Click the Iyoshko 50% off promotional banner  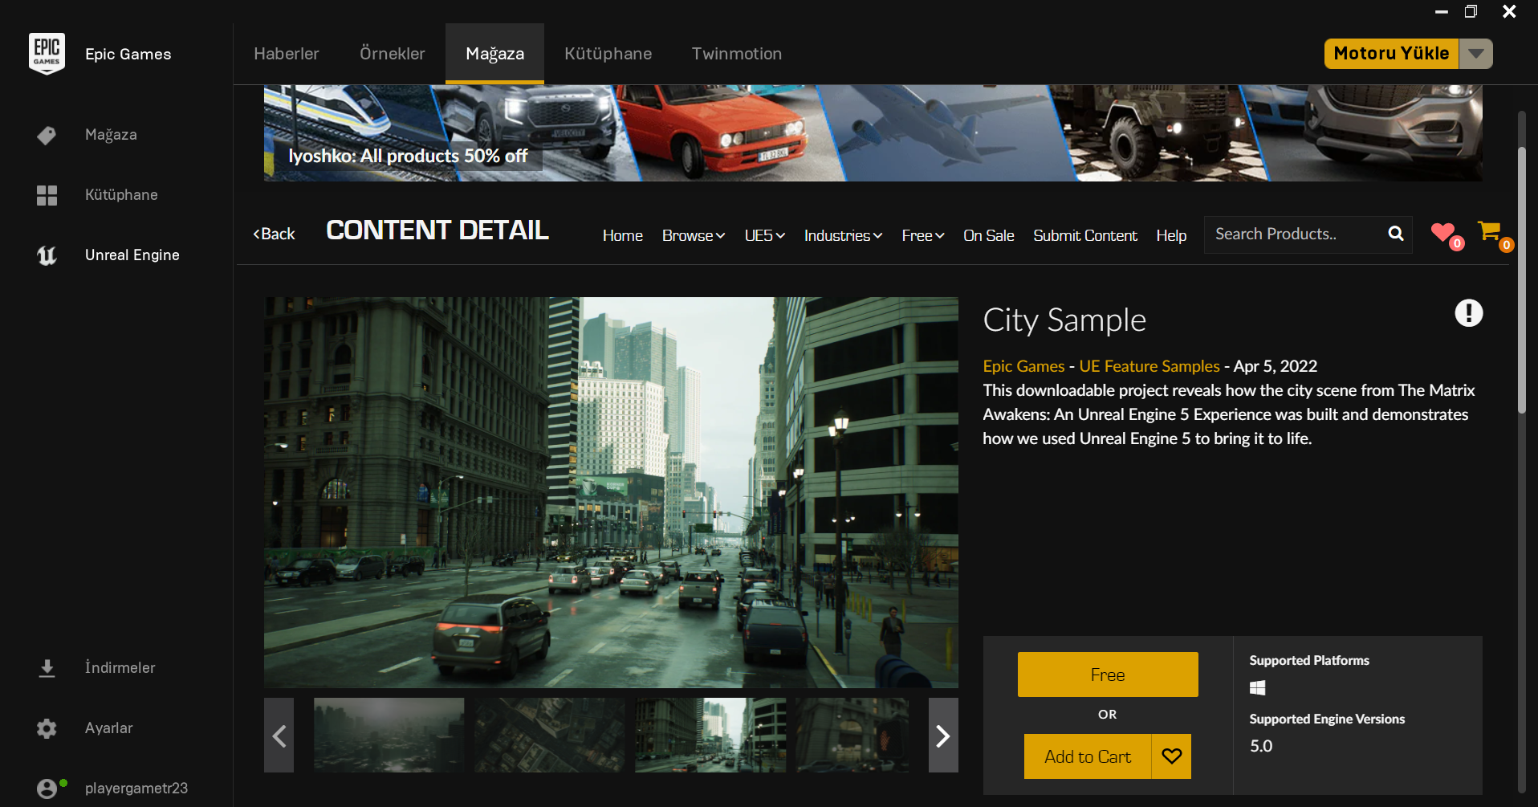873,133
